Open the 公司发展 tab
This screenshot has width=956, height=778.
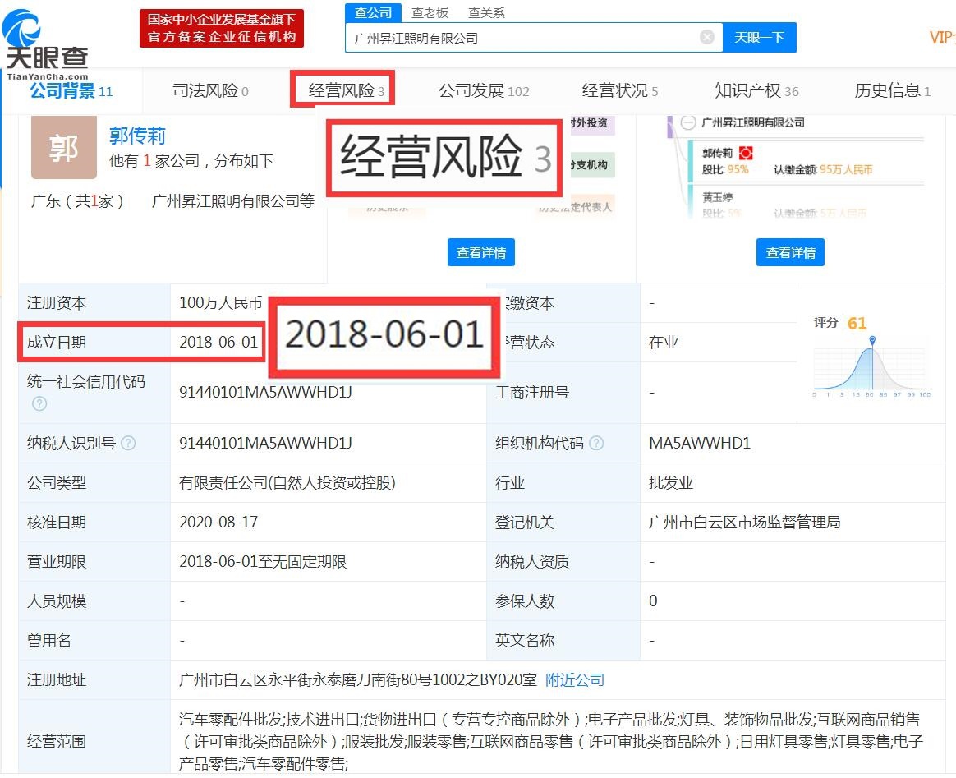(x=484, y=91)
